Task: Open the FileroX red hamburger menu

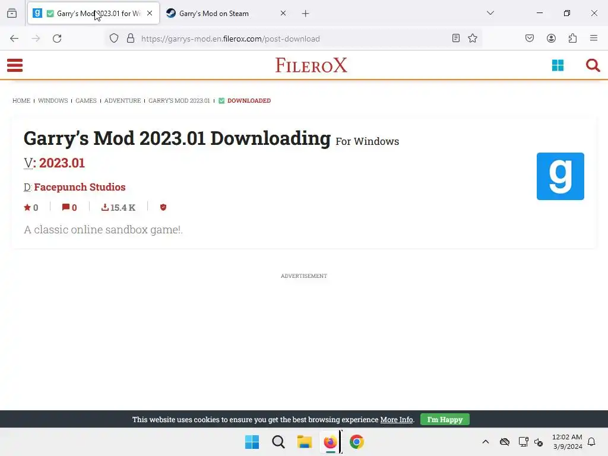Action: click(x=15, y=65)
